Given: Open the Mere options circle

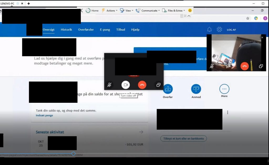Looking at the screenshot, I should 224,89.
